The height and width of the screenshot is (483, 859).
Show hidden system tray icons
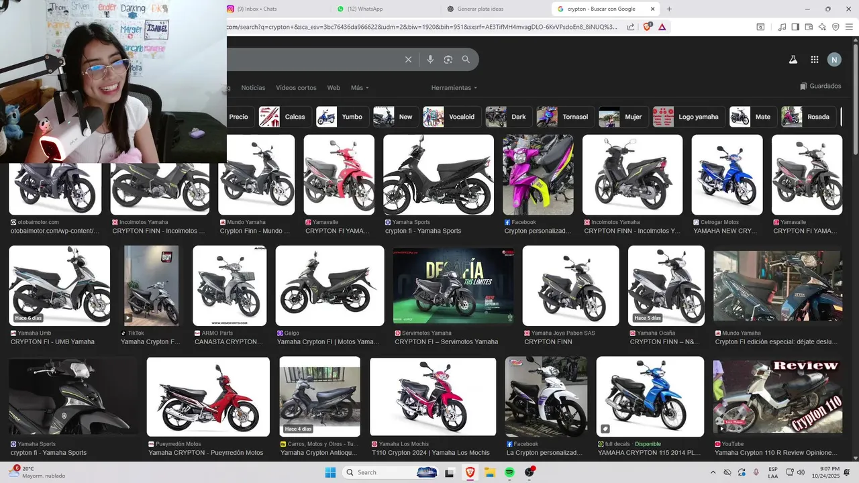tap(713, 472)
